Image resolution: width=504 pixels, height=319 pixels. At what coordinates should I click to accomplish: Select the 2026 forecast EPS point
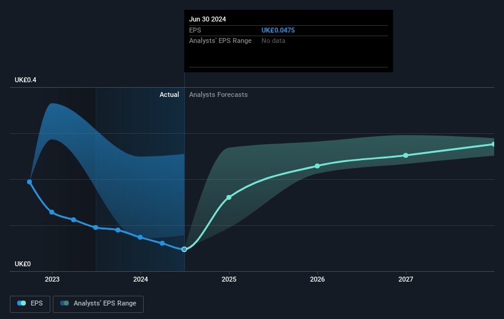click(x=317, y=166)
